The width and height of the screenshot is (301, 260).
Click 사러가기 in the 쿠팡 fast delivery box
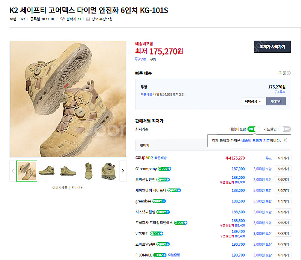[x=276, y=101]
